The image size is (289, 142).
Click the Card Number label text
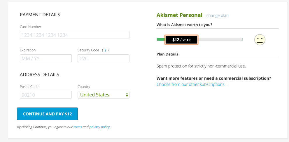coord(30,27)
